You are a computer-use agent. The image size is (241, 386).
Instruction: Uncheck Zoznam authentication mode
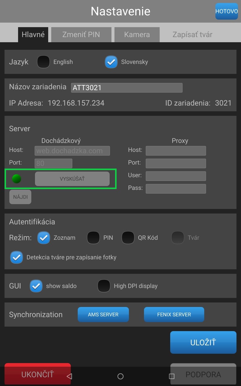tap(44, 238)
